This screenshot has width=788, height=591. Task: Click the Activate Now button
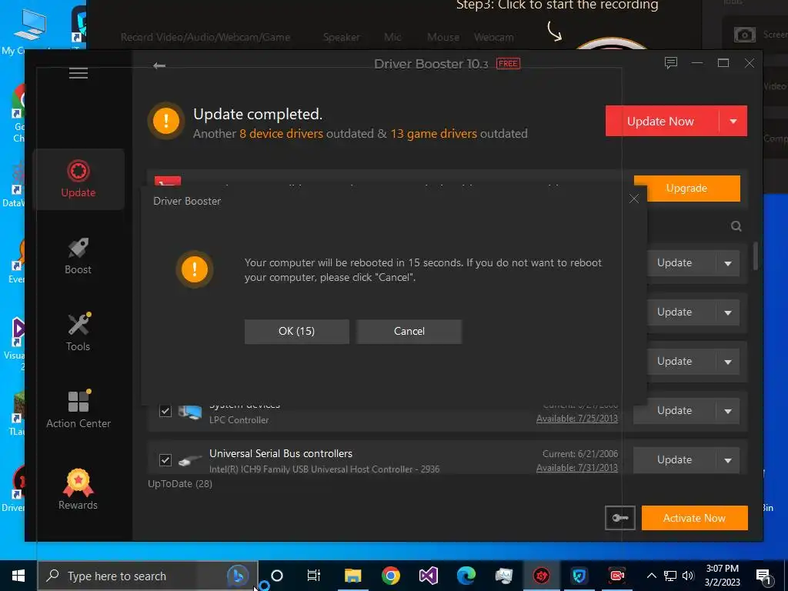[x=695, y=518]
